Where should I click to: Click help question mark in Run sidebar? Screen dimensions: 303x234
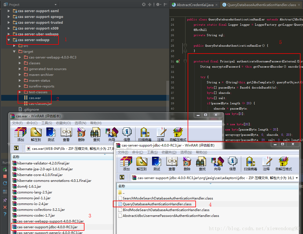pos(5,214)
